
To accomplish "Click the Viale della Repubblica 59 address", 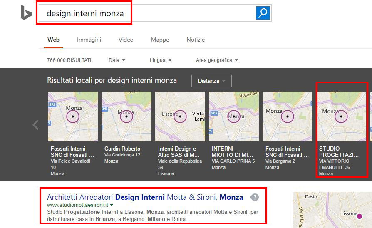I will coord(180,164).
